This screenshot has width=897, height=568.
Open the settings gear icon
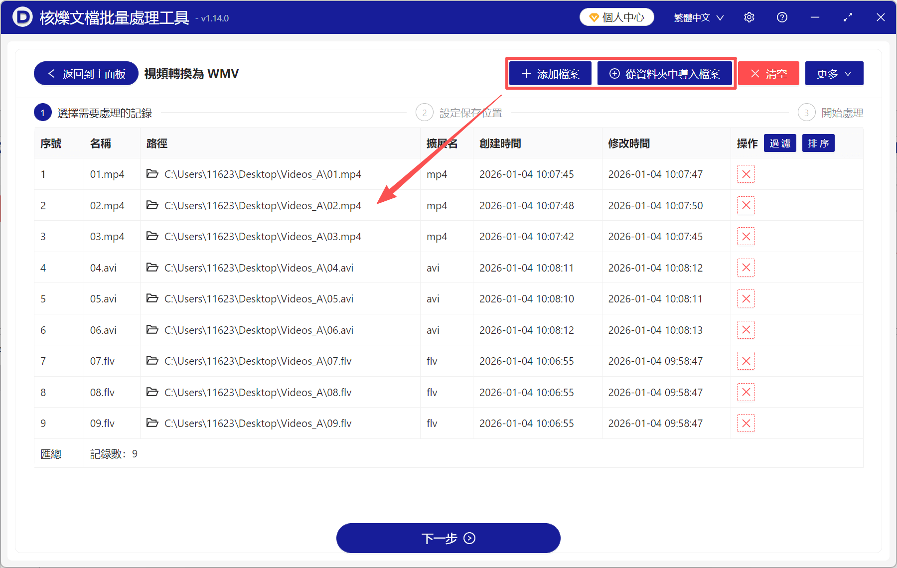tap(749, 17)
